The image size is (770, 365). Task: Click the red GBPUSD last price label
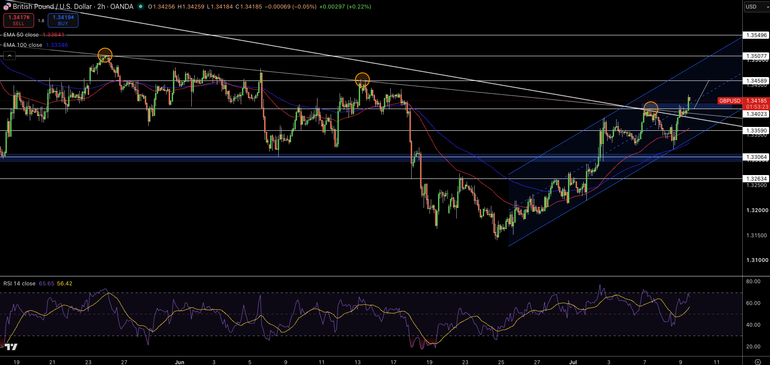(x=730, y=101)
